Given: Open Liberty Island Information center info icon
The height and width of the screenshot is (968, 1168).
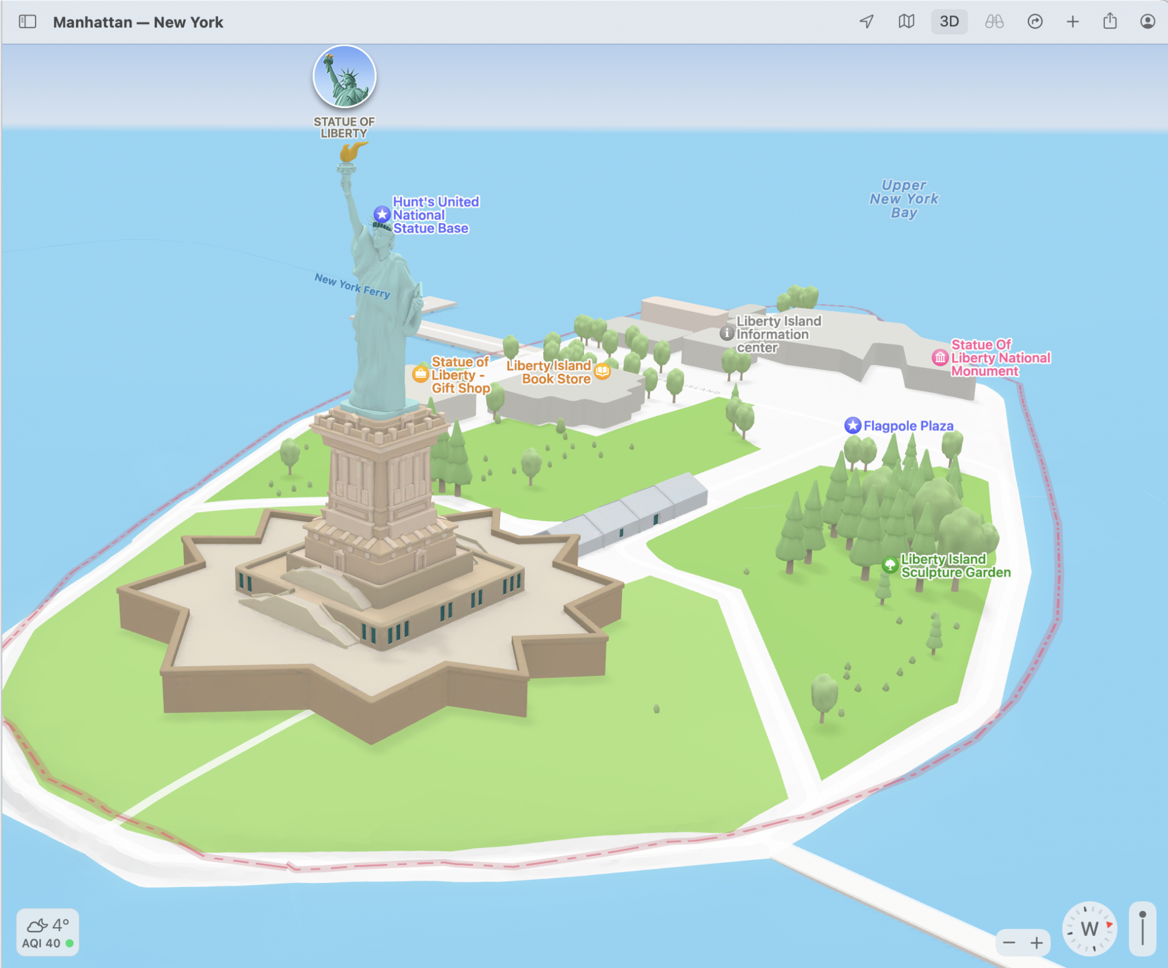Looking at the screenshot, I should 726,333.
